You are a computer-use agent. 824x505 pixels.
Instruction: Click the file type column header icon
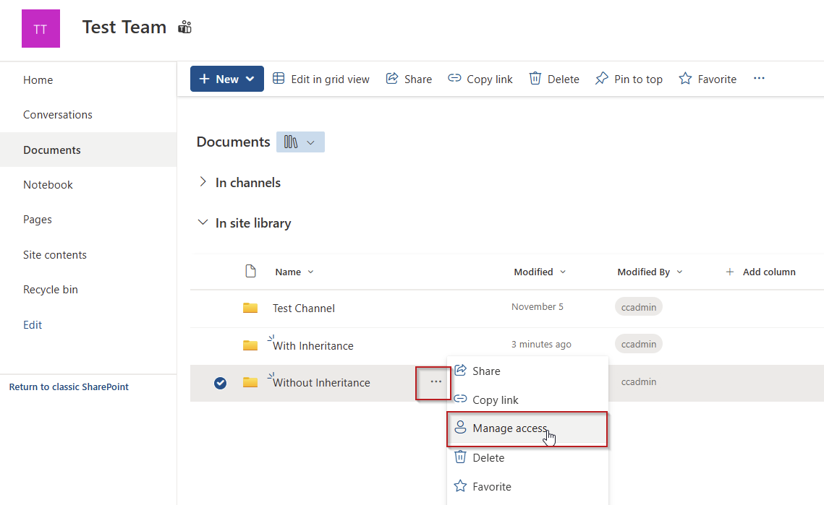[250, 272]
